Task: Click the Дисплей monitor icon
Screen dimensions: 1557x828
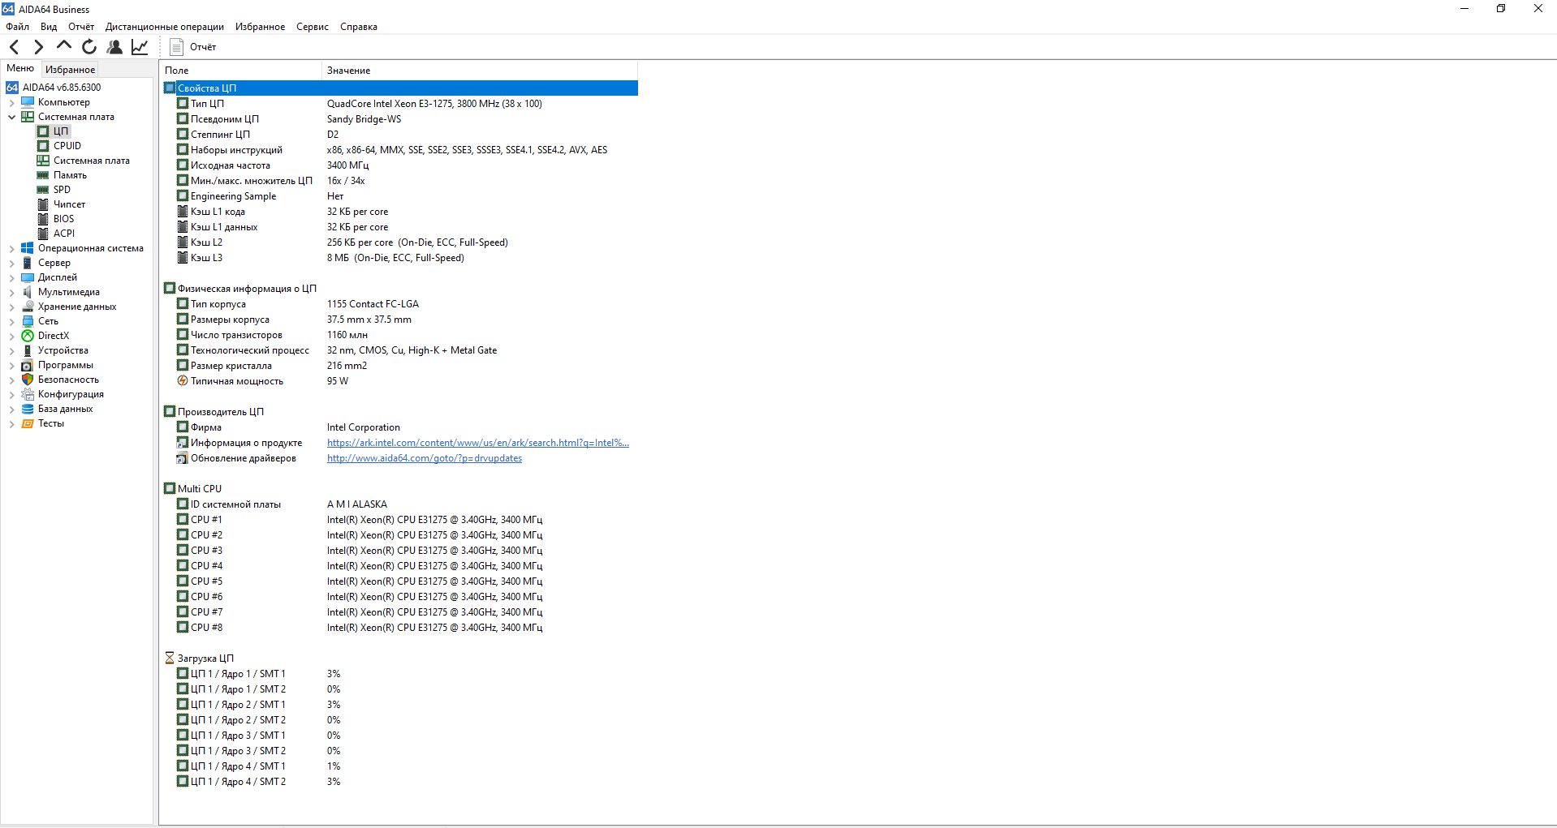Action: click(28, 277)
